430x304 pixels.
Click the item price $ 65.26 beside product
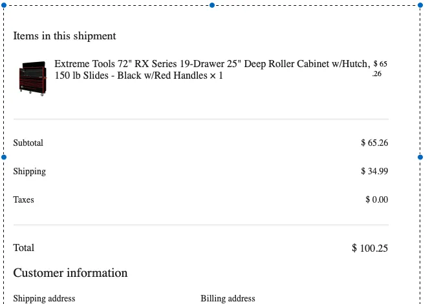380,68
